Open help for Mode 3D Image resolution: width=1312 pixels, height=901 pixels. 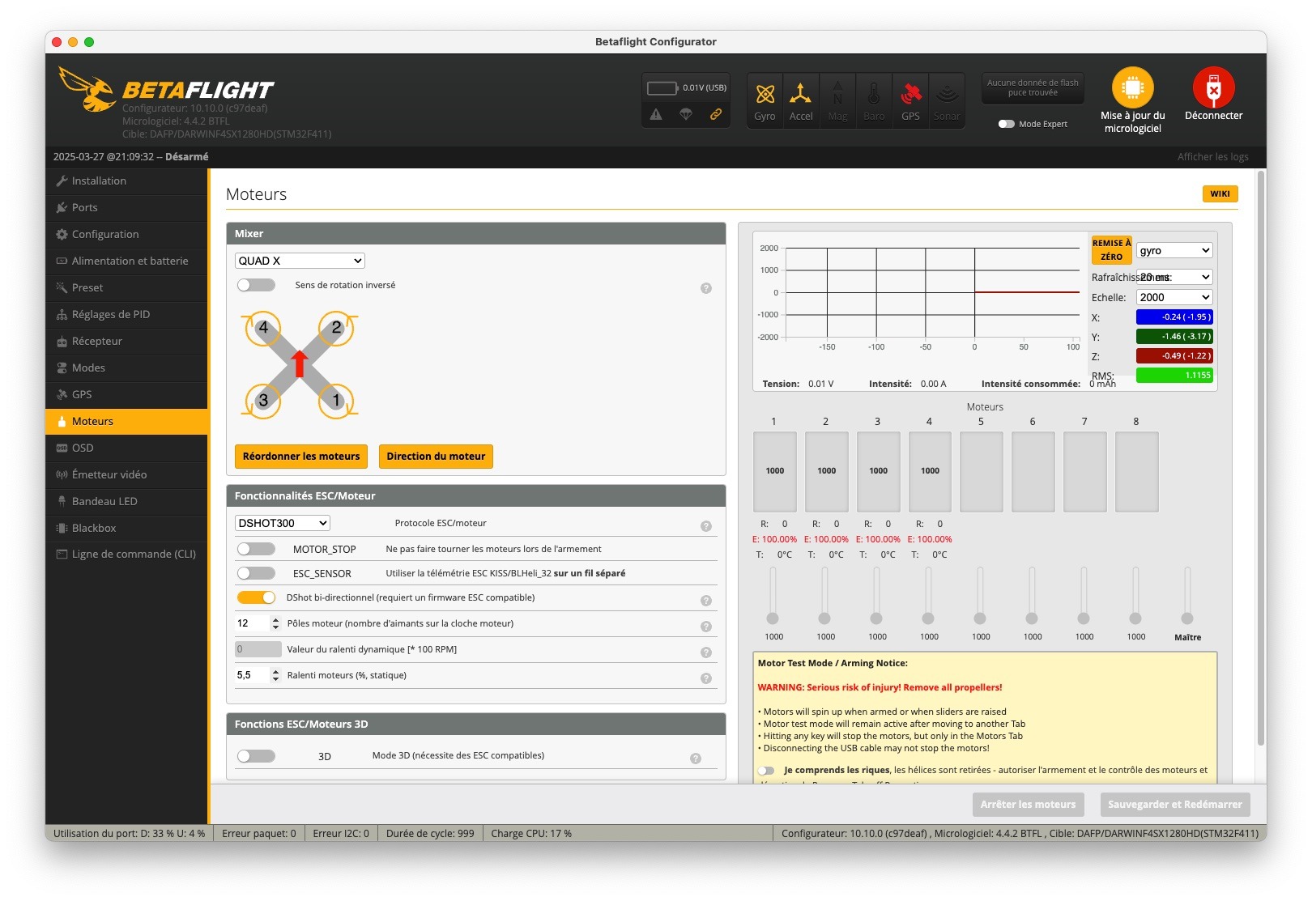(x=696, y=759)
